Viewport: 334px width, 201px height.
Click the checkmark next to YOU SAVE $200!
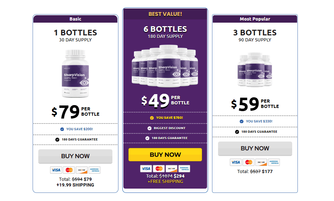pos(62,129)
